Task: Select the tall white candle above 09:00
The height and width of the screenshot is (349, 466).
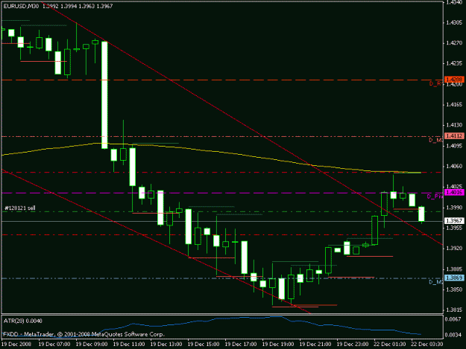Action: [x=104, y=95]
